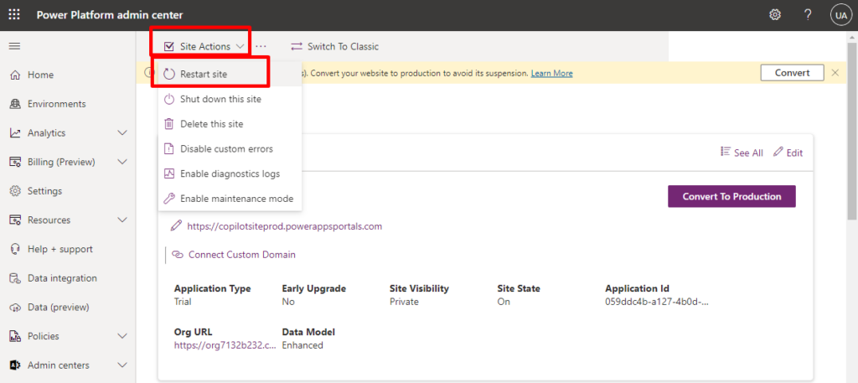The width and height of the screenshot is (858, 383).
Task: Click the Settings gear icon in sidebar
Action: pos(15,191)
